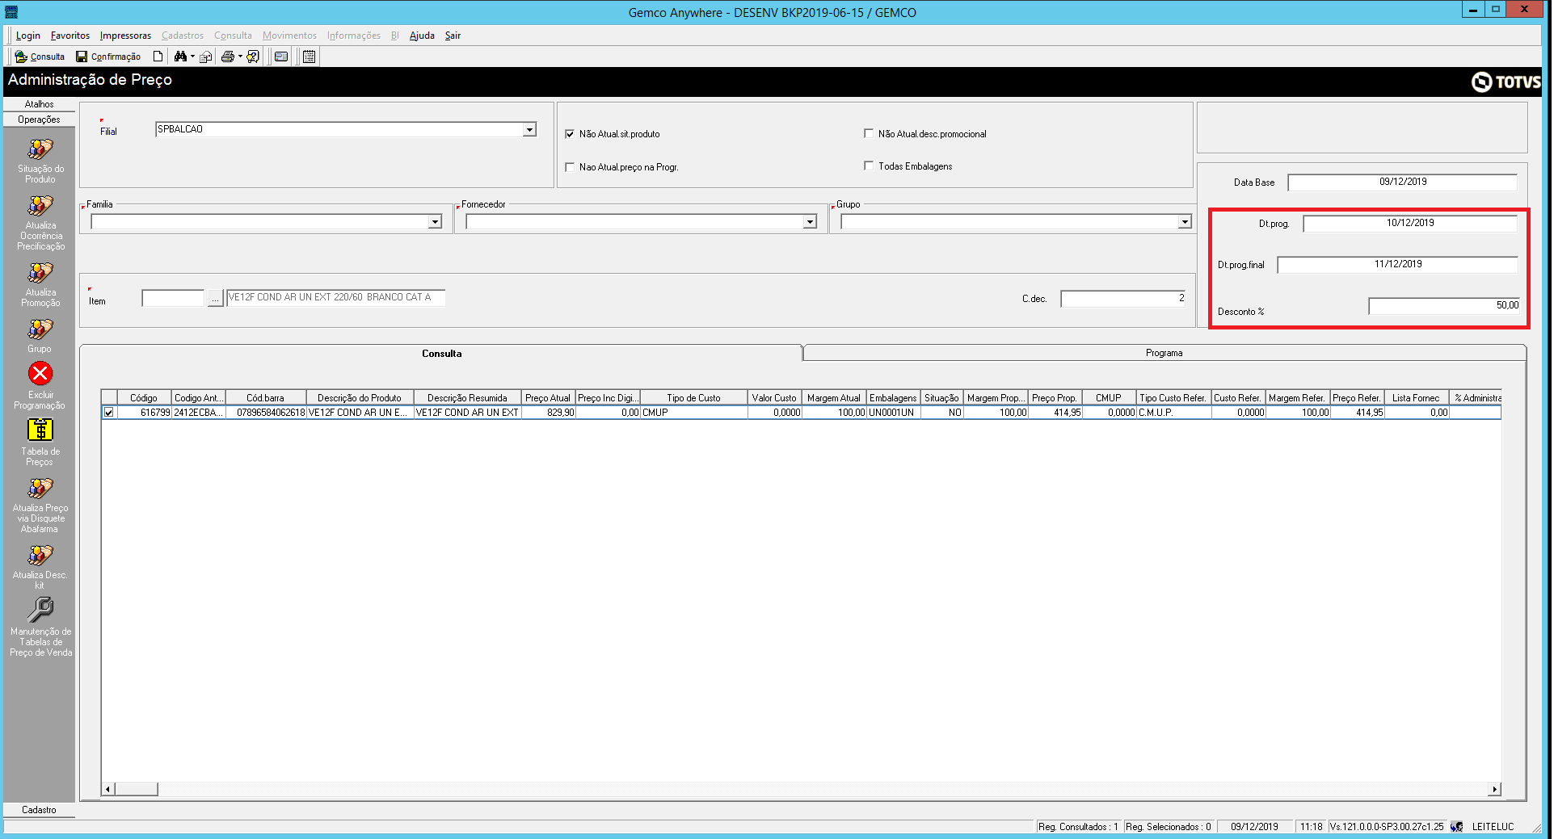
Task: Click the printer icon
Action: coord(228,57)
